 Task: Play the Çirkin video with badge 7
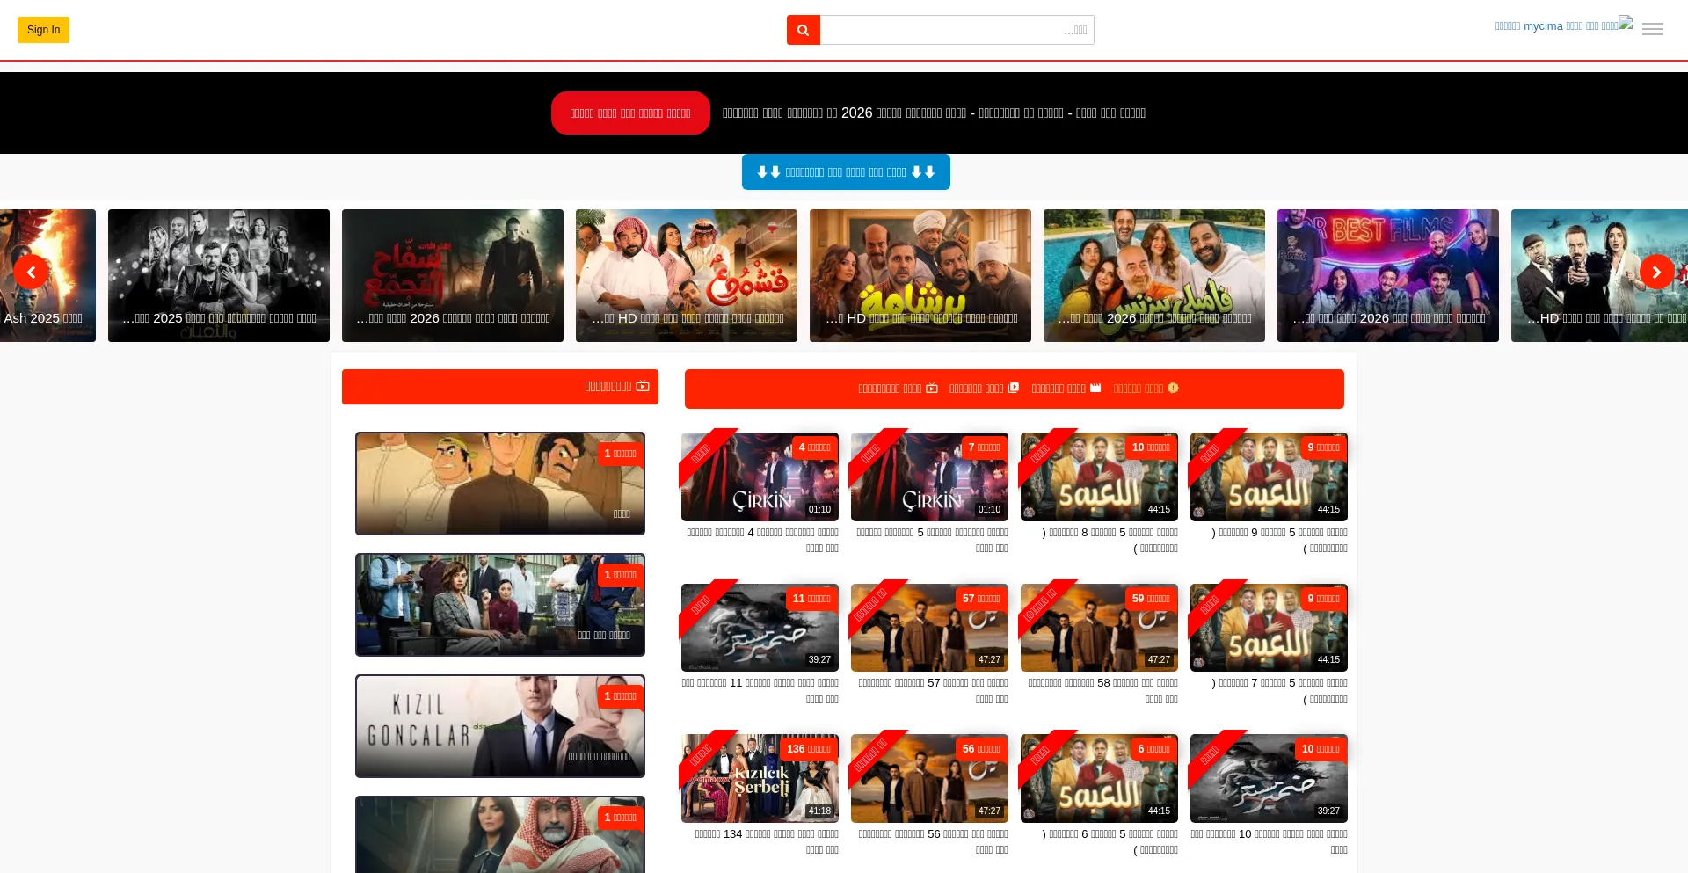click(929, 477)
